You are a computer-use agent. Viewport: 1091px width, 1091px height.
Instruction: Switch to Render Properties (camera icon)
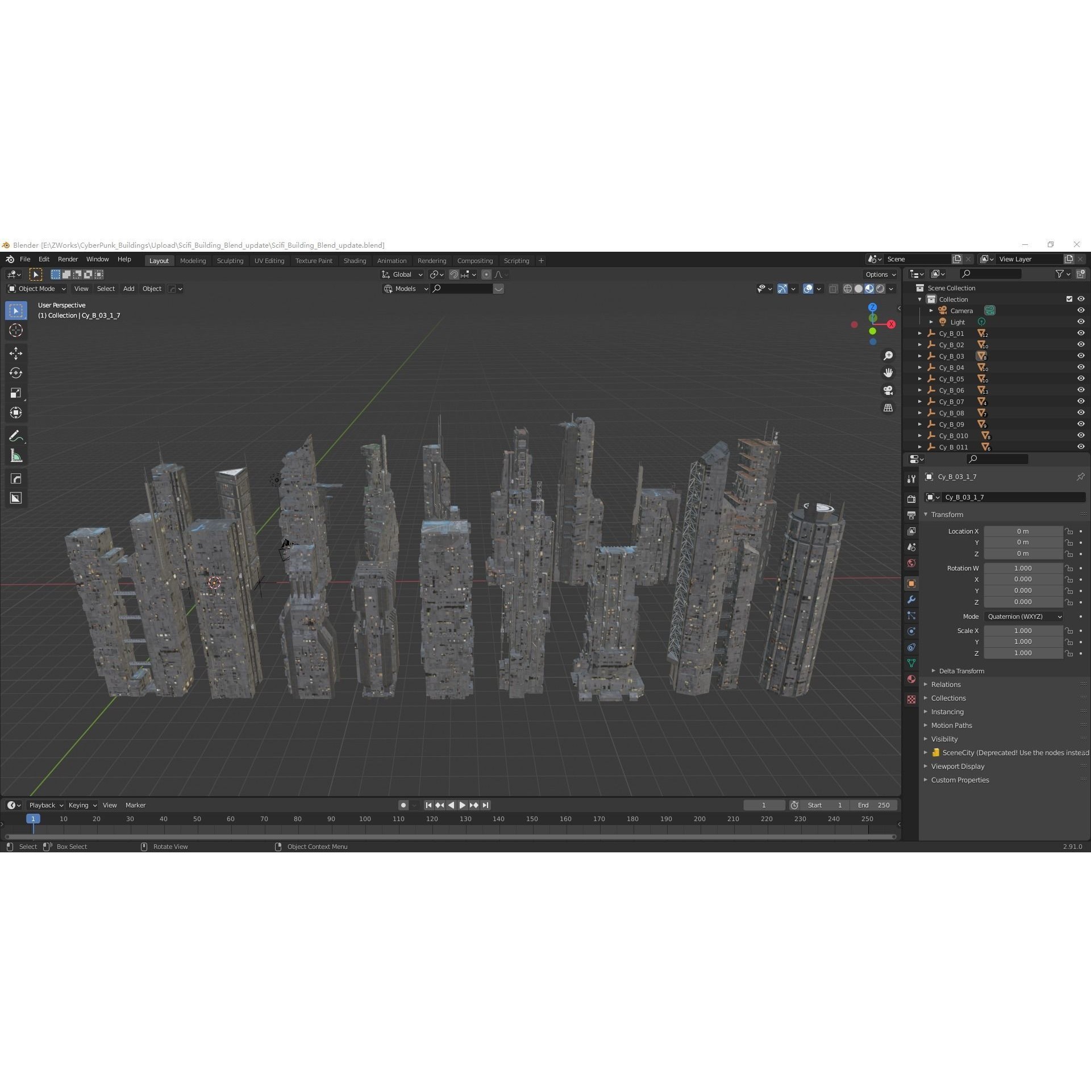click(x=911, y=498)
